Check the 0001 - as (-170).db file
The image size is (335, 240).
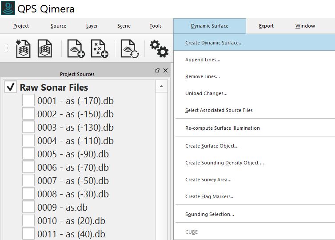[x=28, y=101]
